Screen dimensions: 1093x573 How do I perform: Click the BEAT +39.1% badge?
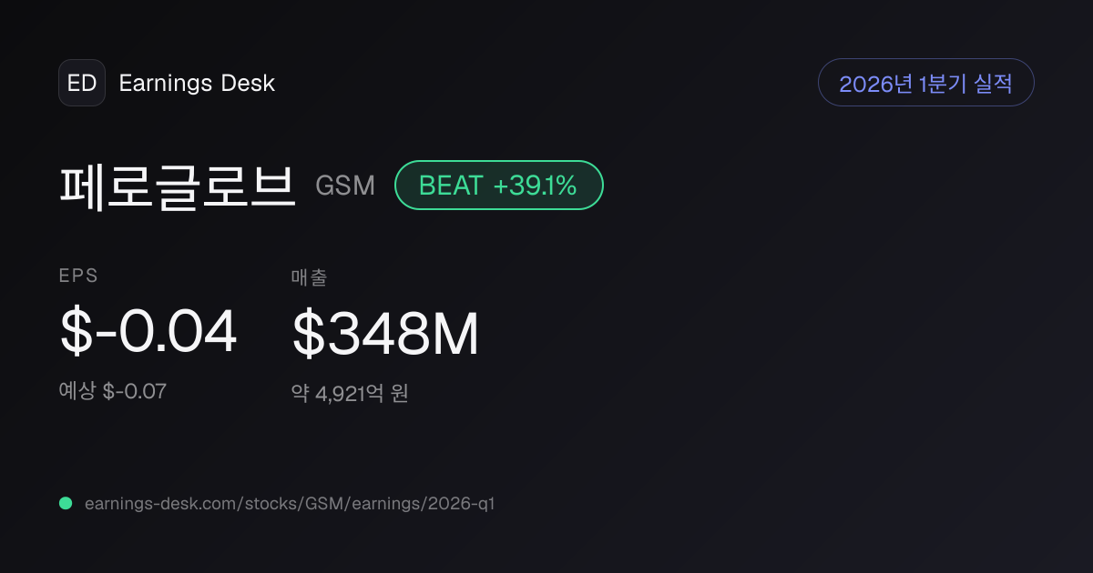(x=499, y=186)
